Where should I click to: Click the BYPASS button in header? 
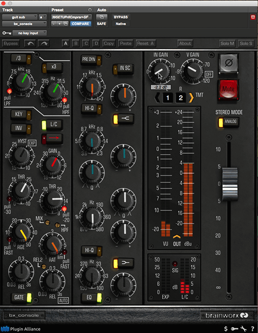pos(121,17)
